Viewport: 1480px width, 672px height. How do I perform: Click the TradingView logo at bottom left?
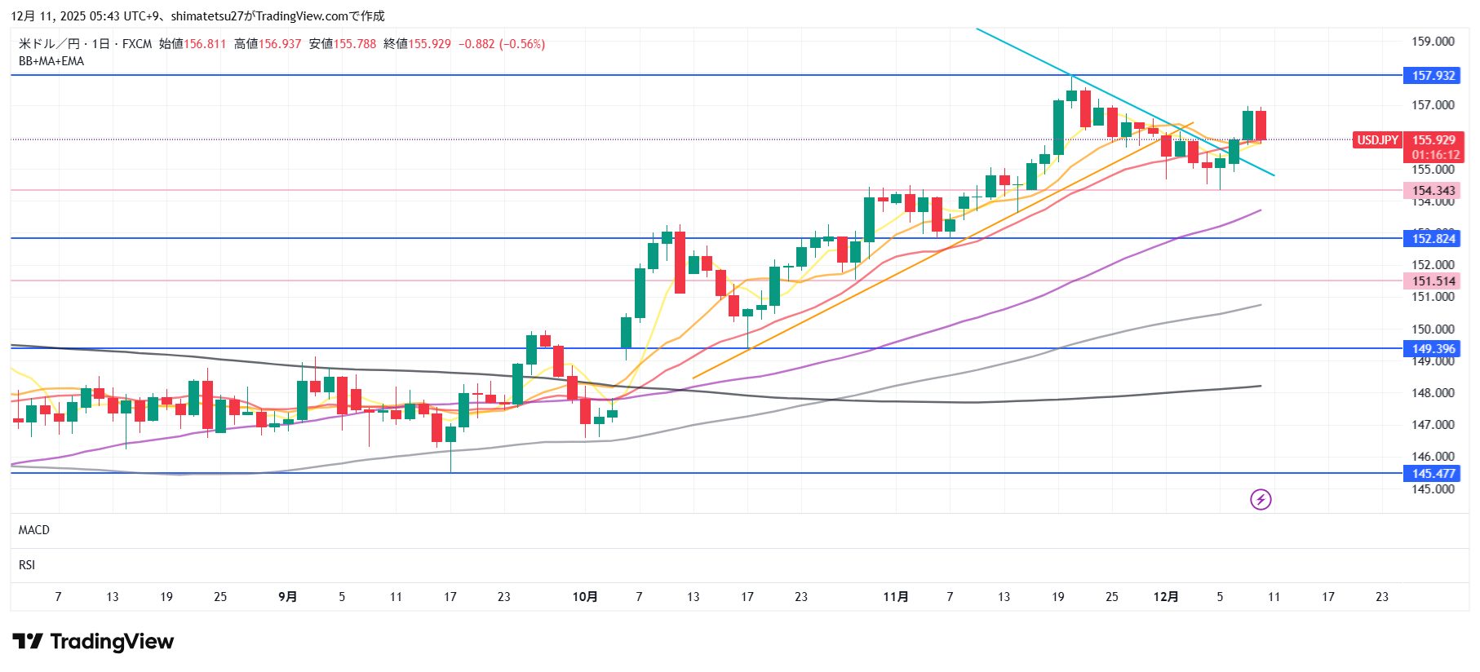(x=93, y=642)
